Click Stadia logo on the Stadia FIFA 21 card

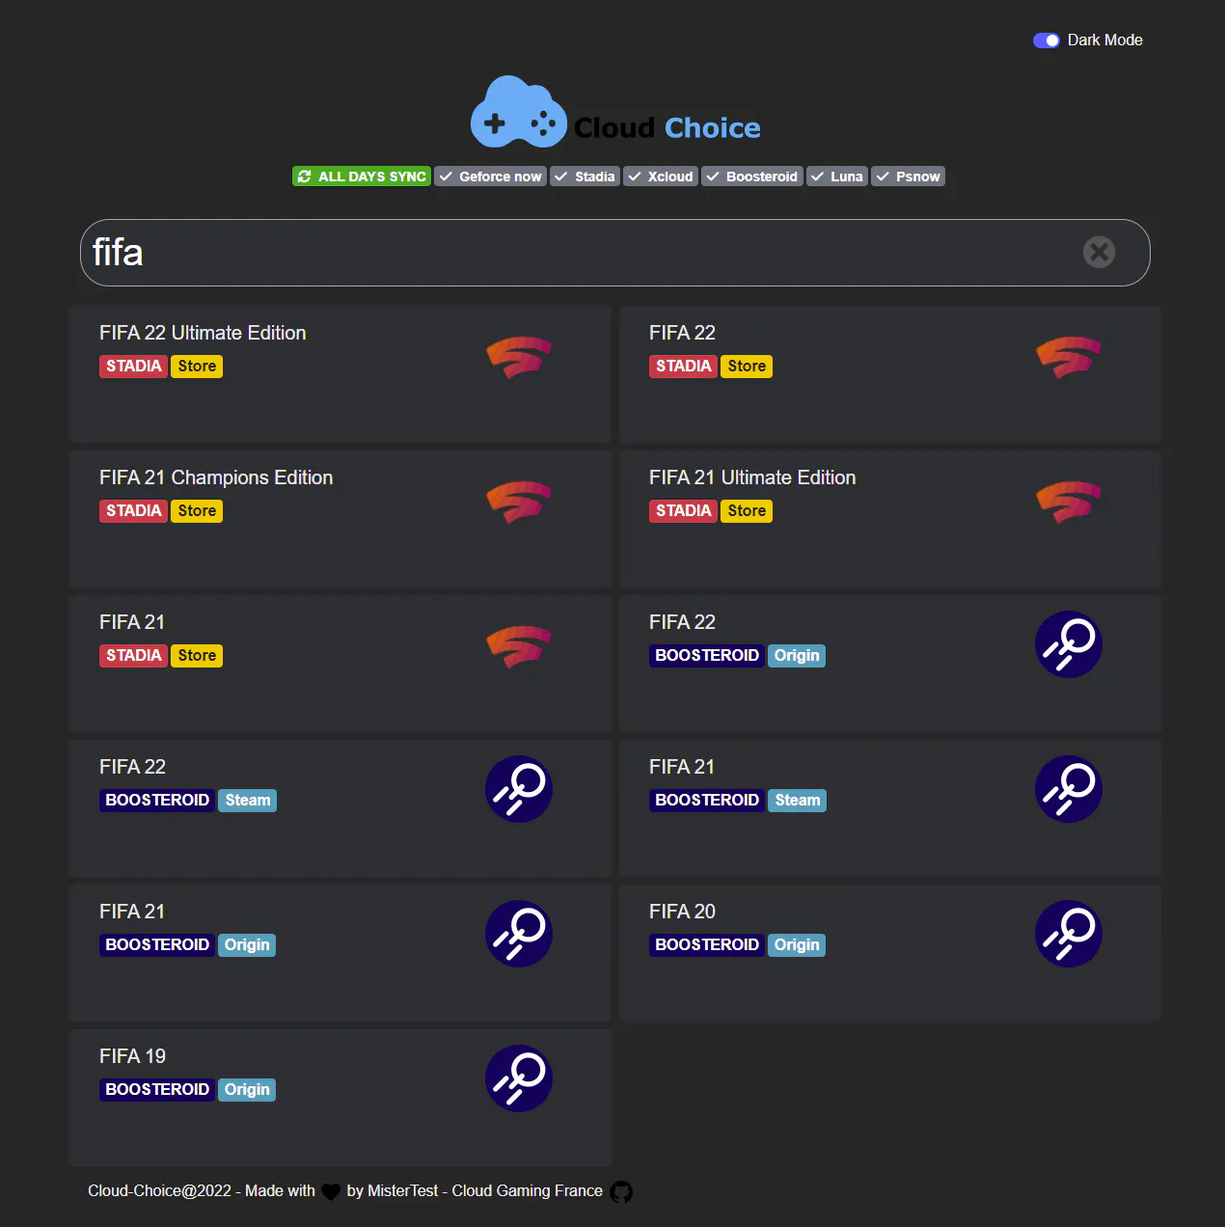(x=519, y=646)
